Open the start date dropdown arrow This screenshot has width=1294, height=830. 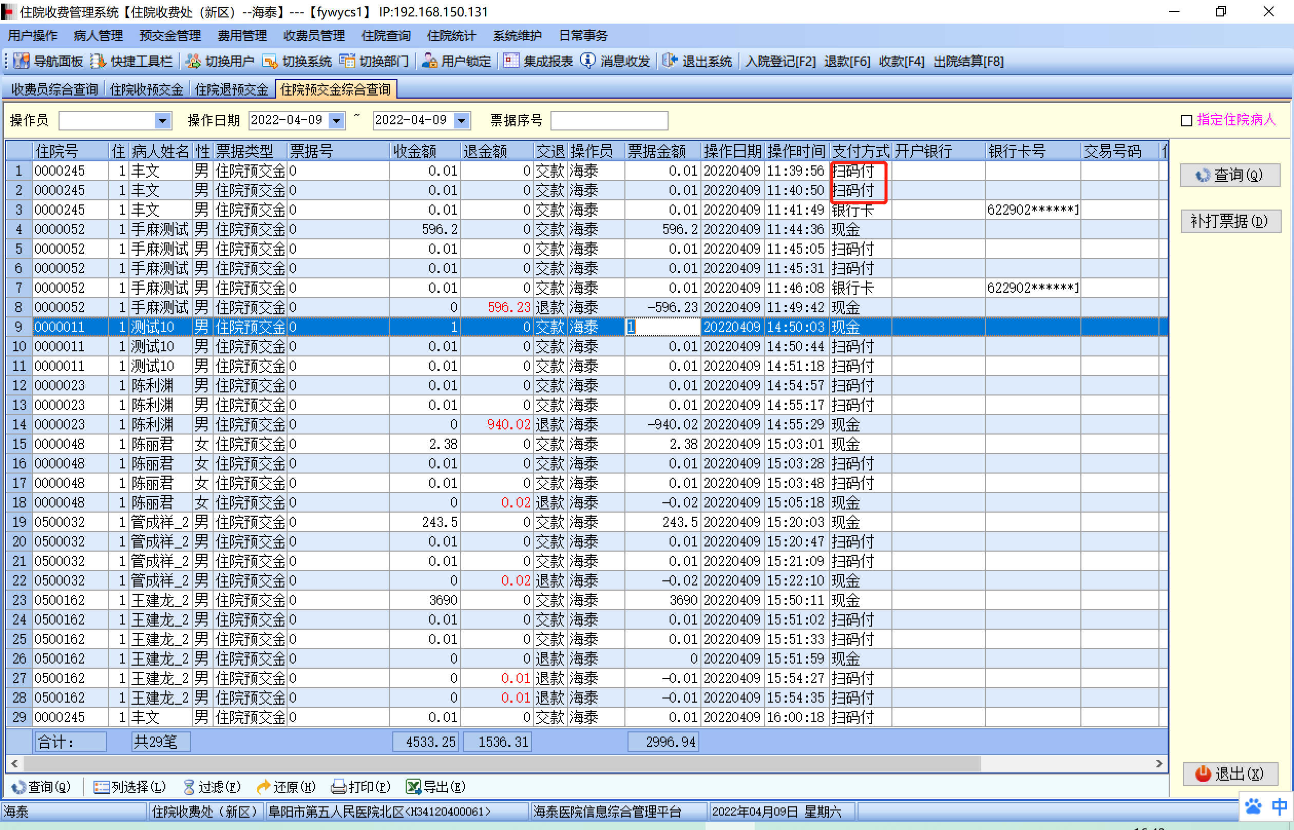pos(337,121)
